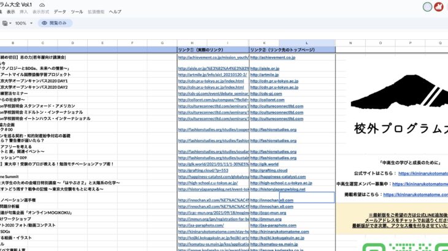Click the document title ending in 大全 Vol.1
The width and height of the screenshot is (448, 251).
coord(16,5)
